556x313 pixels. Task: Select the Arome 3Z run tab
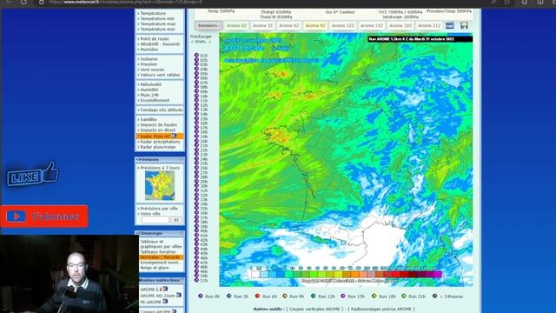[x=262, y=25]
